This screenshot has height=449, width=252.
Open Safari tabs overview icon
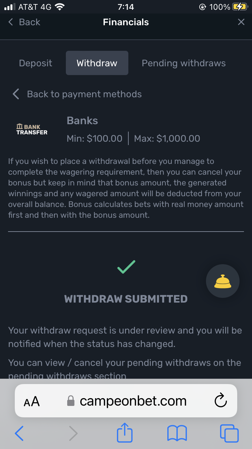tap(229, 433)
